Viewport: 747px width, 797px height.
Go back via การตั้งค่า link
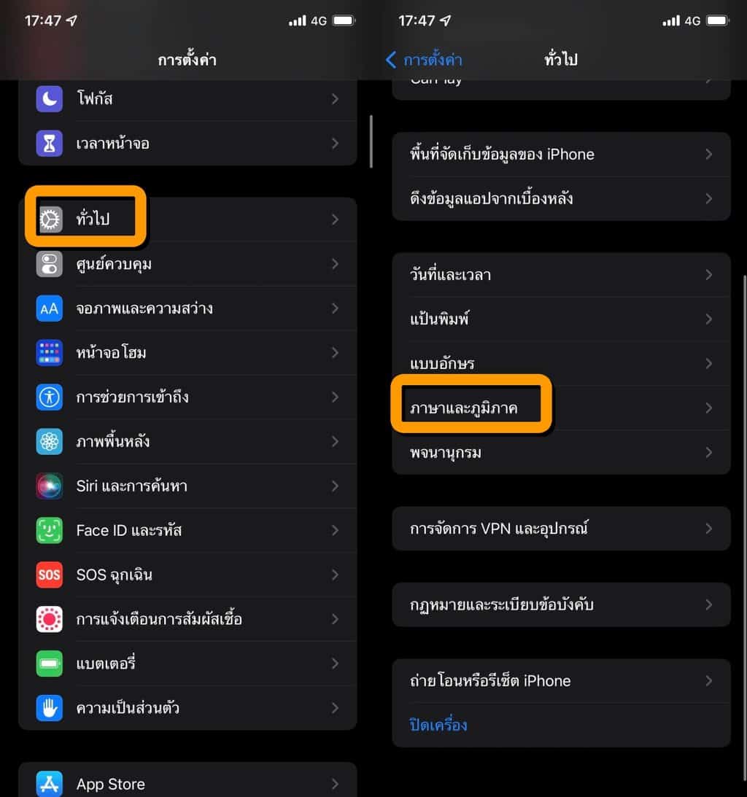[424, 60]
